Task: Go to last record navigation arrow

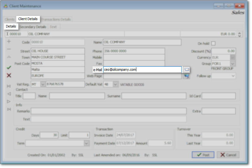Action: [9, 109]
